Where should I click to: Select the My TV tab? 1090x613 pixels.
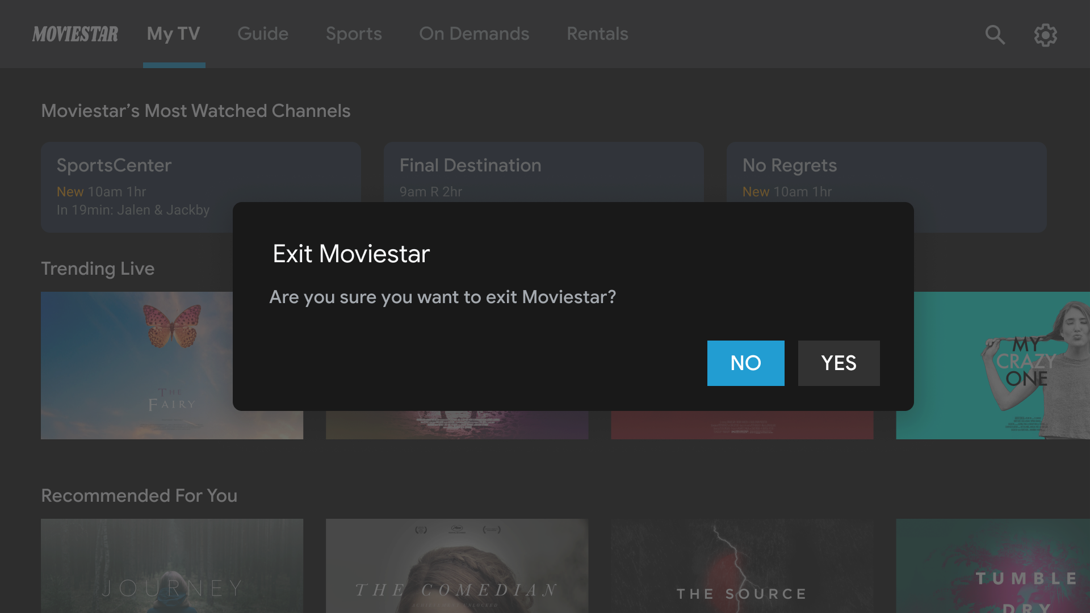(174, 33)
